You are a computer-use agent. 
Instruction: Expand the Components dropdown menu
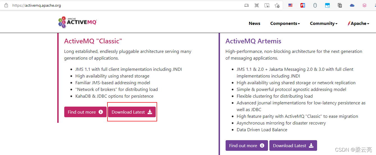point(285,24)
